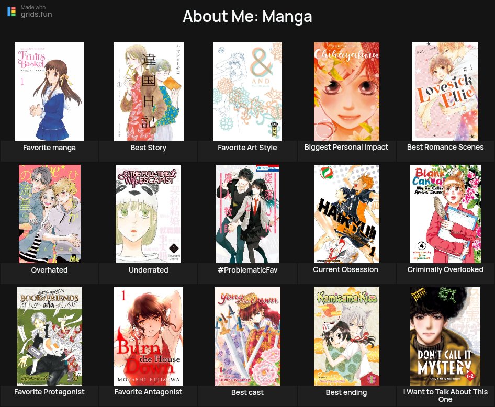Select the #ProblematicFav cover image
This screenshot has width=495, height=407.
[x=247, y=213]
